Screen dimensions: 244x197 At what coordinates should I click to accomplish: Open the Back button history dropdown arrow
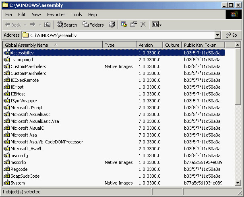[25, 25]
